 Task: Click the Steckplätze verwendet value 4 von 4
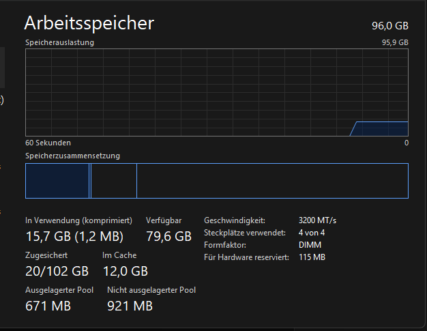312,233
